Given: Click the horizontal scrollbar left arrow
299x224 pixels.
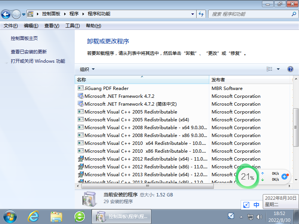Looking at the screenshot, I should click(78, 186).
